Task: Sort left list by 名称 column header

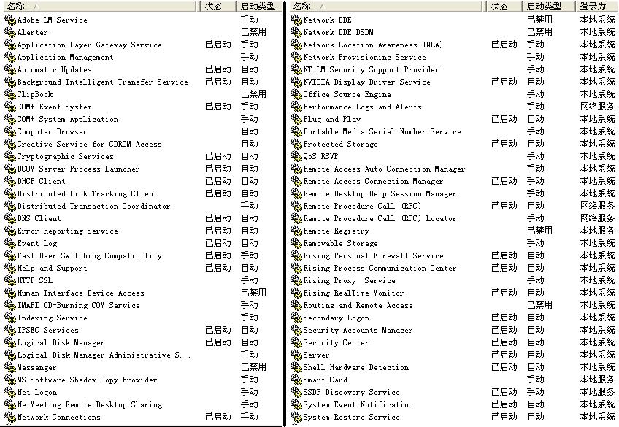Action: [99, 7]
